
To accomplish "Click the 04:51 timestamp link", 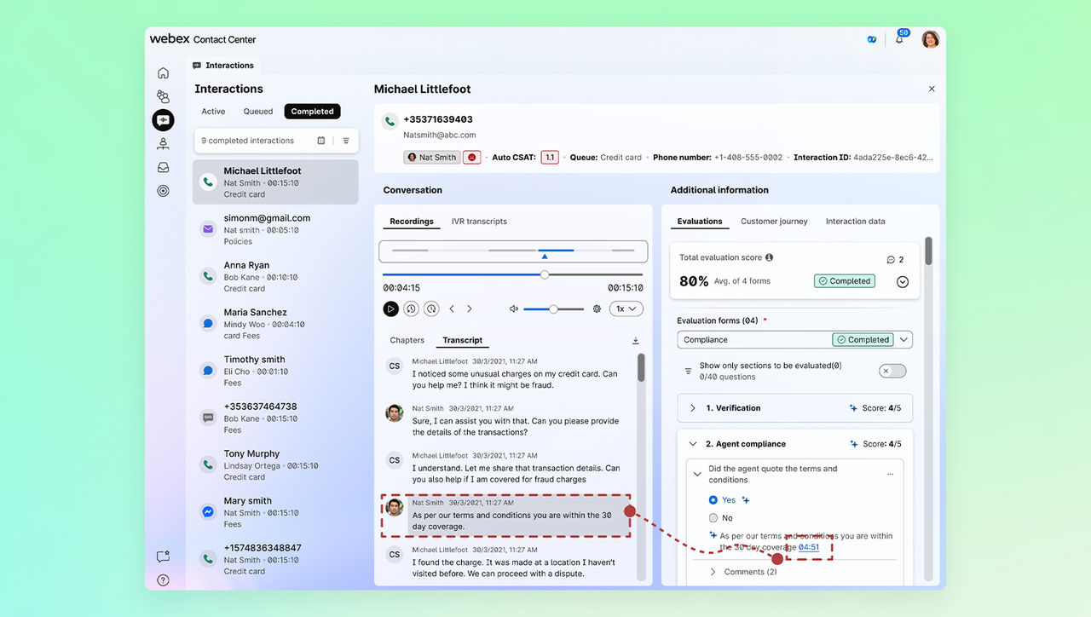I will (808, 547).
